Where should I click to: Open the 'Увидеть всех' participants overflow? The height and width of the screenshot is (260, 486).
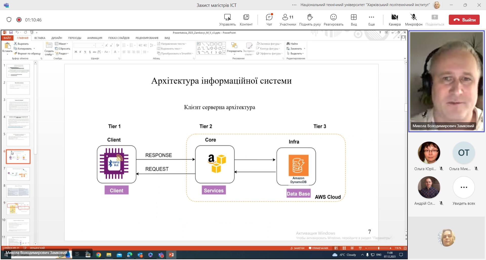point(464,188)
